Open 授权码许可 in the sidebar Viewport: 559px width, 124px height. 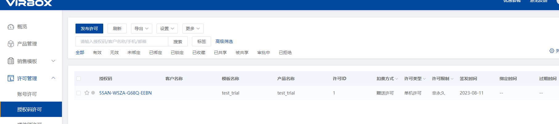[31, 109]
